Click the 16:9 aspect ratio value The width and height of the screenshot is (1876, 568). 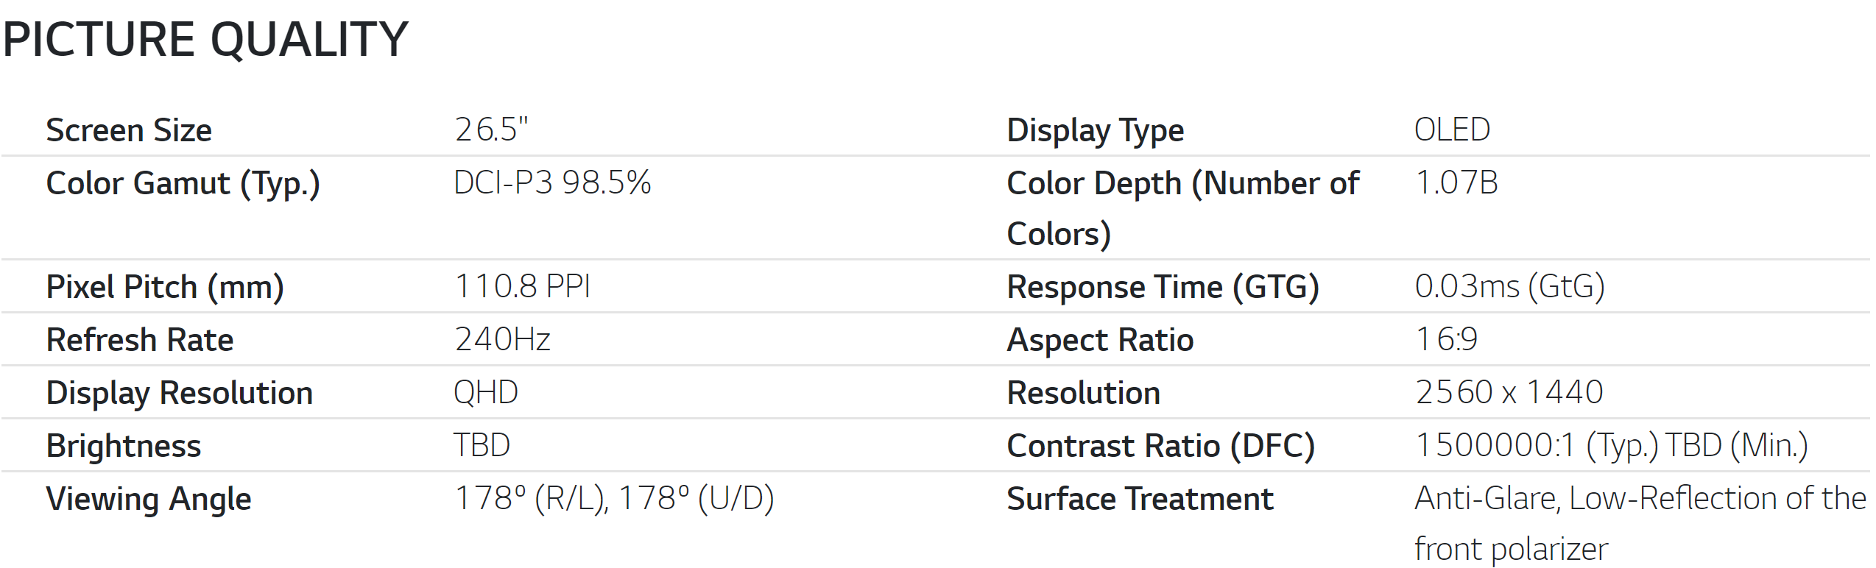[1446, 339]
